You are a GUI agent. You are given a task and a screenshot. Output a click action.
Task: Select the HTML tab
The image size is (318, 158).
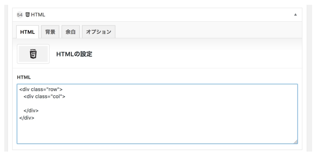[x=28, y=32]
